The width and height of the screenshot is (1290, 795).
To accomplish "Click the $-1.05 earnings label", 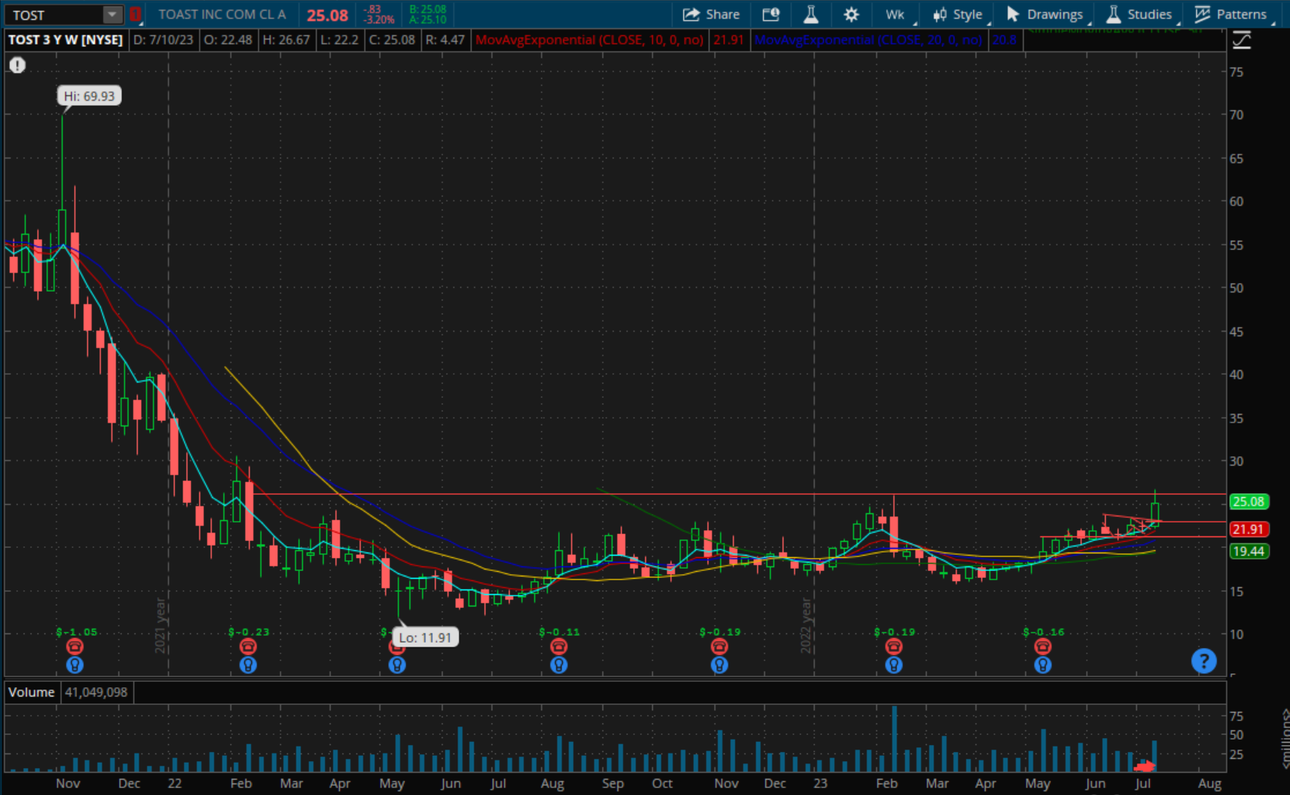I will pyautogui.click(x=76, y=632).
